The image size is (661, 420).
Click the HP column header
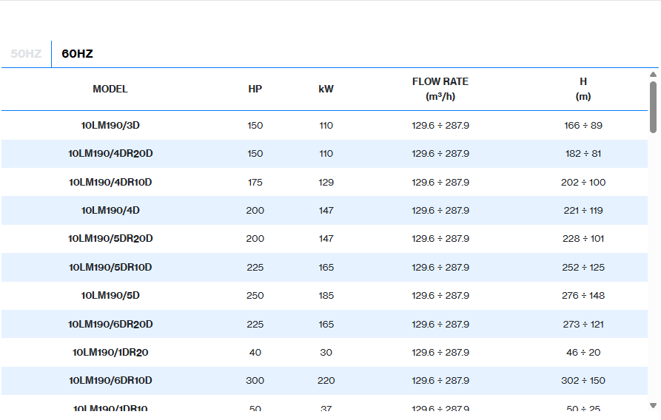click(x=255, y=89)
